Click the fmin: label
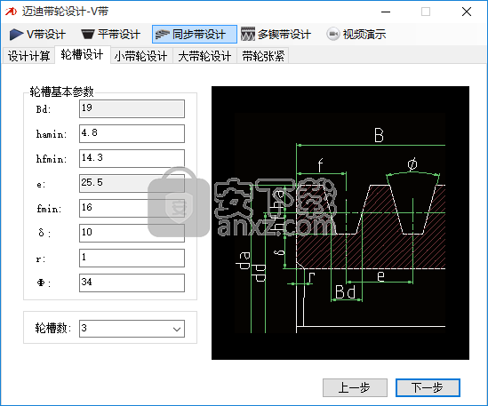488x406 pixels. coord(49,209)
